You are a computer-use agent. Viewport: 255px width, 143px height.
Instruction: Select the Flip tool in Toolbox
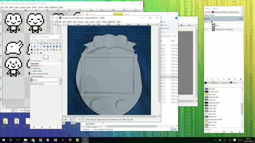coord(57,46)
